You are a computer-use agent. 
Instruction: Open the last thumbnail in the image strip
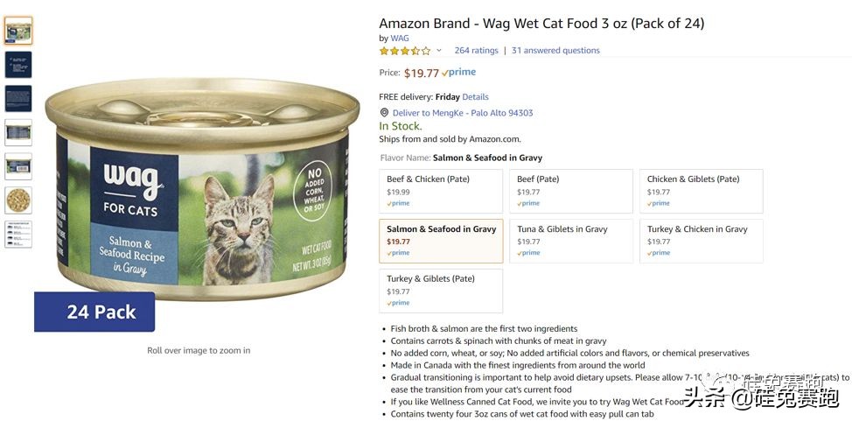pos(18,234)
